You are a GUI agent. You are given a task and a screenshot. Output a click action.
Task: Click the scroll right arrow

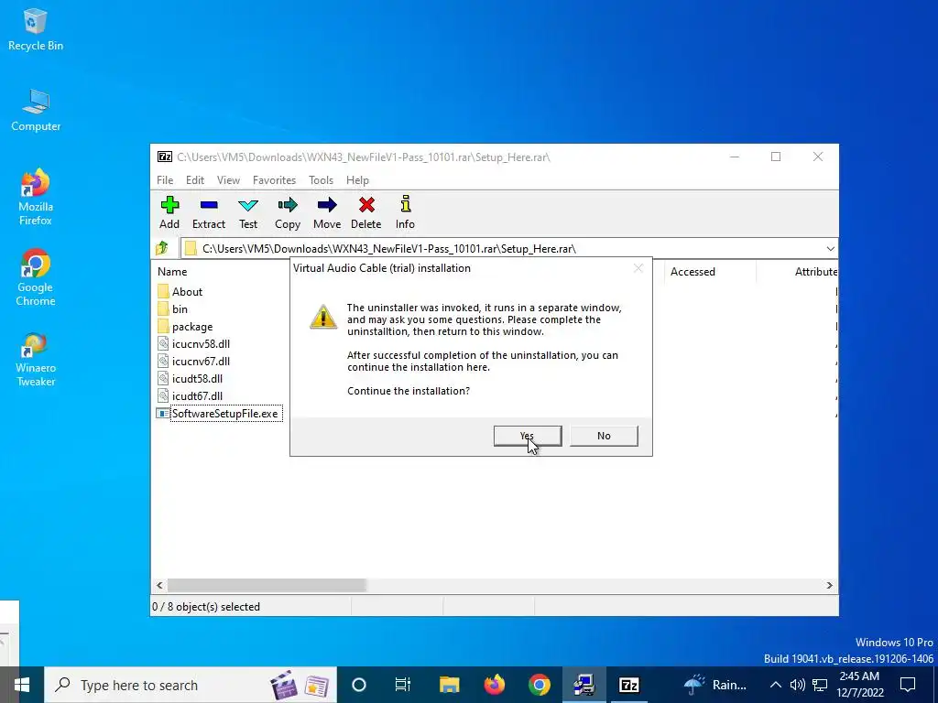point(829,585)
